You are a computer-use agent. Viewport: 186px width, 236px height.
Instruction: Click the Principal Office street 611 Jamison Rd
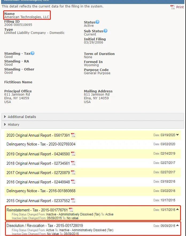(x=17, y=95)
